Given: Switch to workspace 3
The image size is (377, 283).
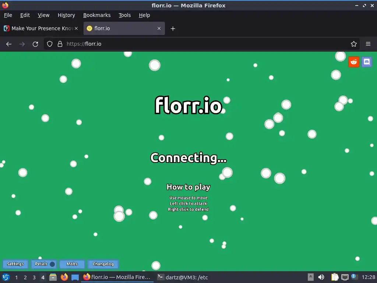Looking at the screenshot, I should 34,277.
